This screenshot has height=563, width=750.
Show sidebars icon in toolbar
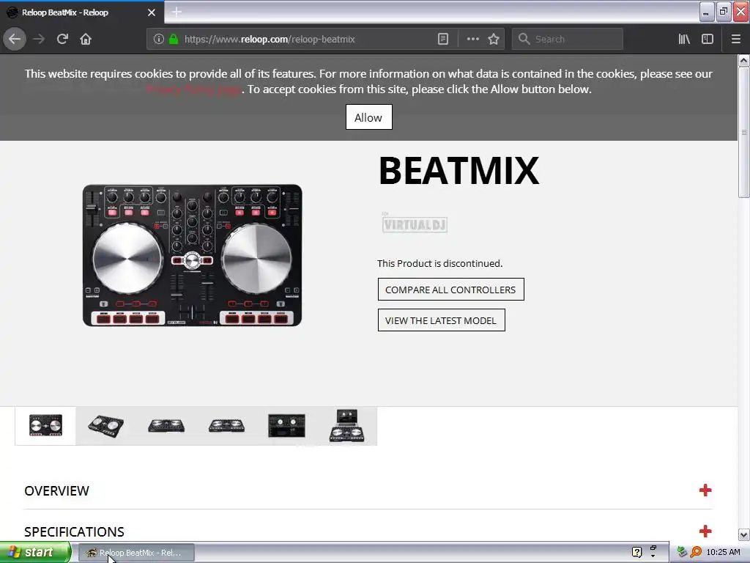[708, 40]
